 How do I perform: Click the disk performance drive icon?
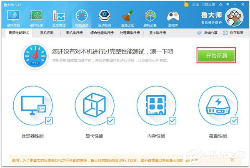pos(218,105)
